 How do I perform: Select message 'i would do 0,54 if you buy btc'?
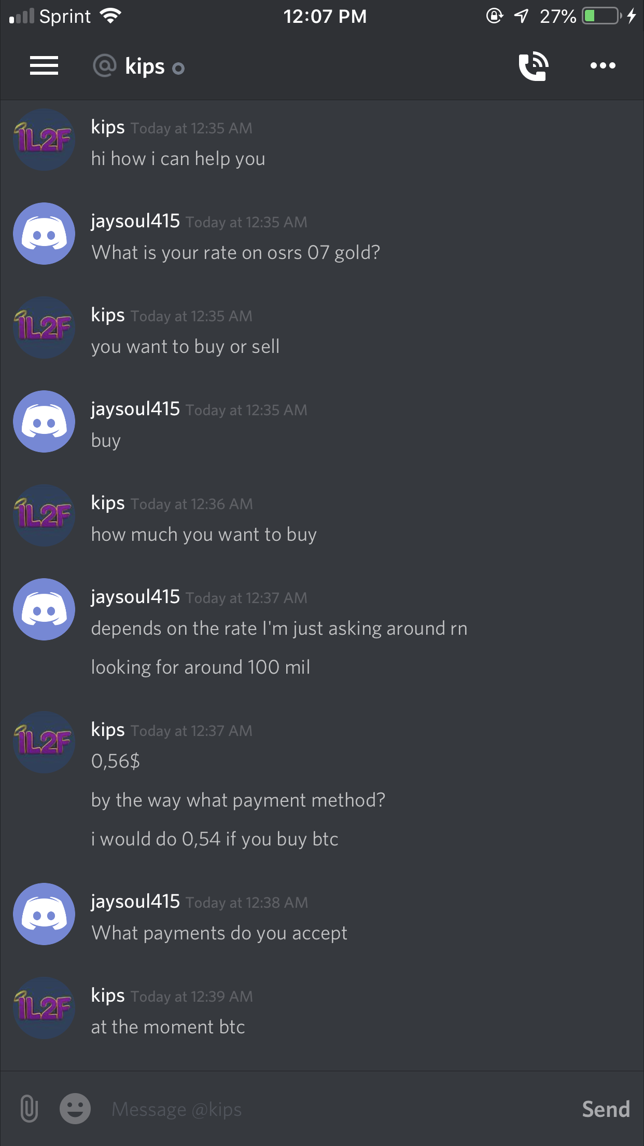215,840
